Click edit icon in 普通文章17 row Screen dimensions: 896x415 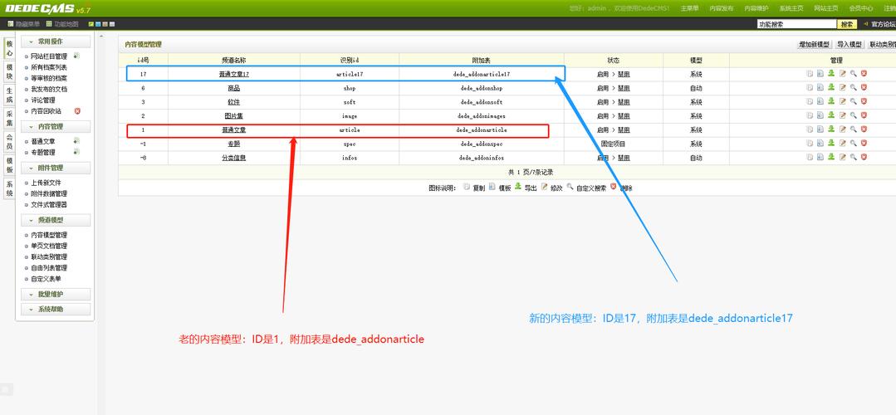tap(842, 73)
